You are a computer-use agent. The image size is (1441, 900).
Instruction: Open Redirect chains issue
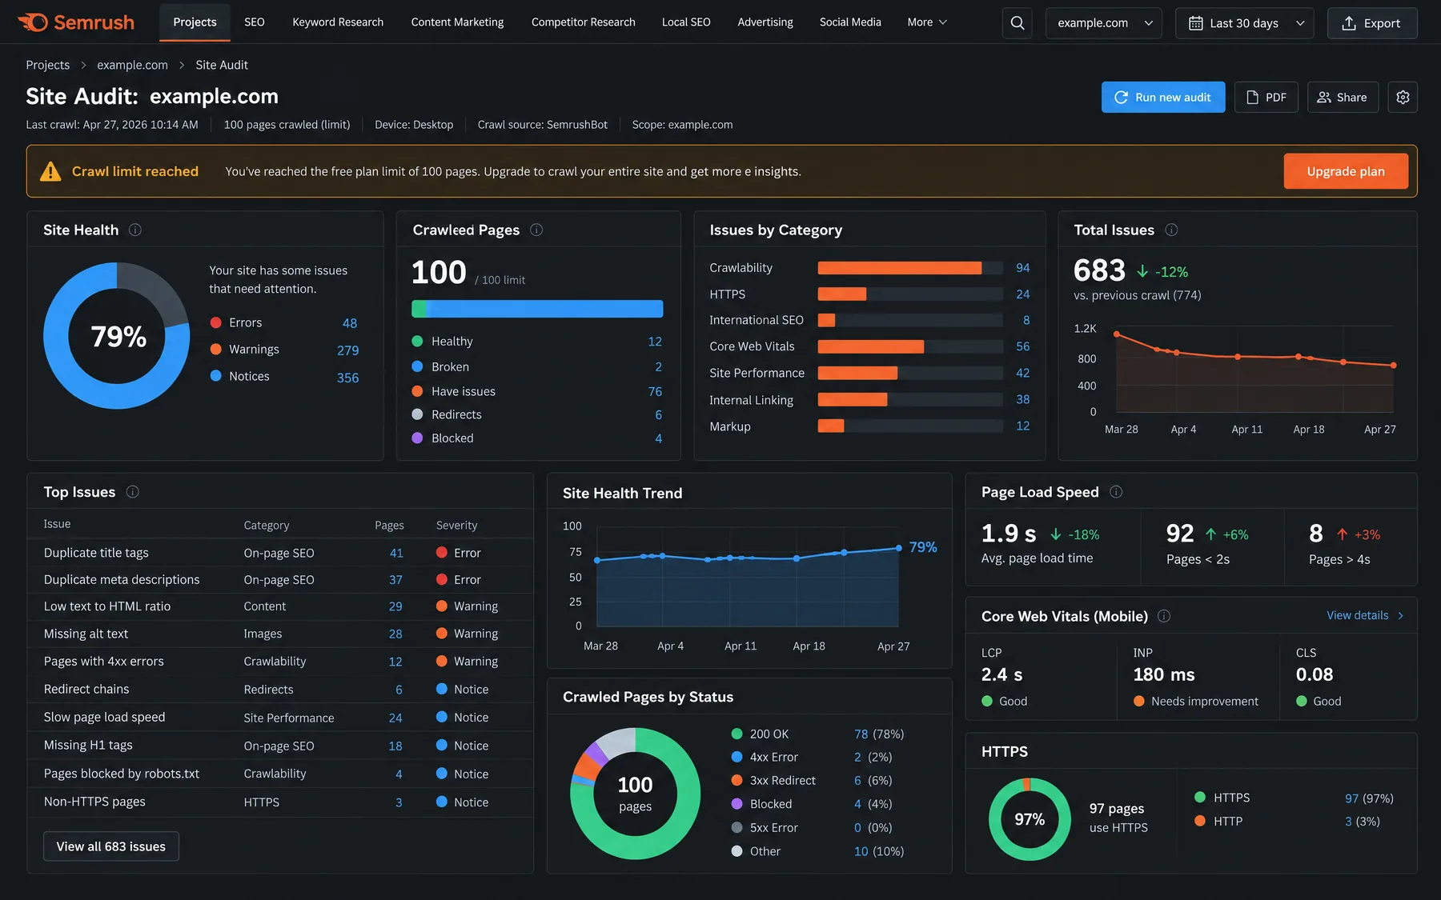point(280,689)
